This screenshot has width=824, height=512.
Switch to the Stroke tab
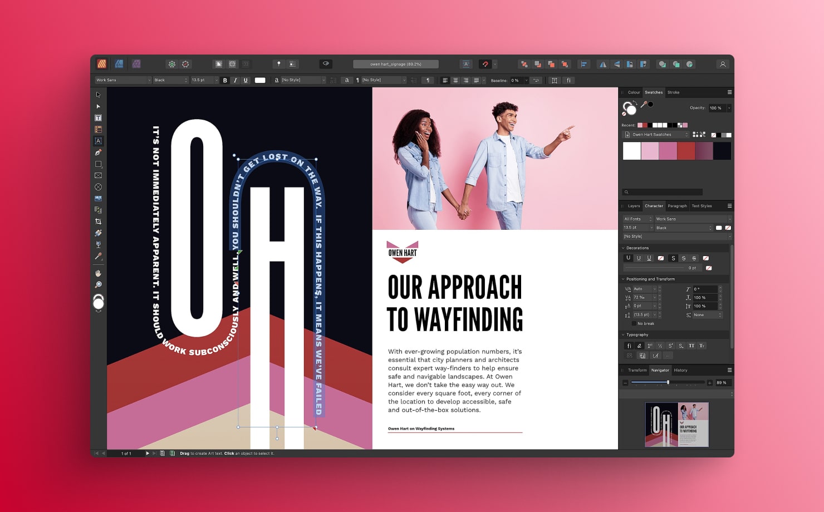tap(673, 92)
